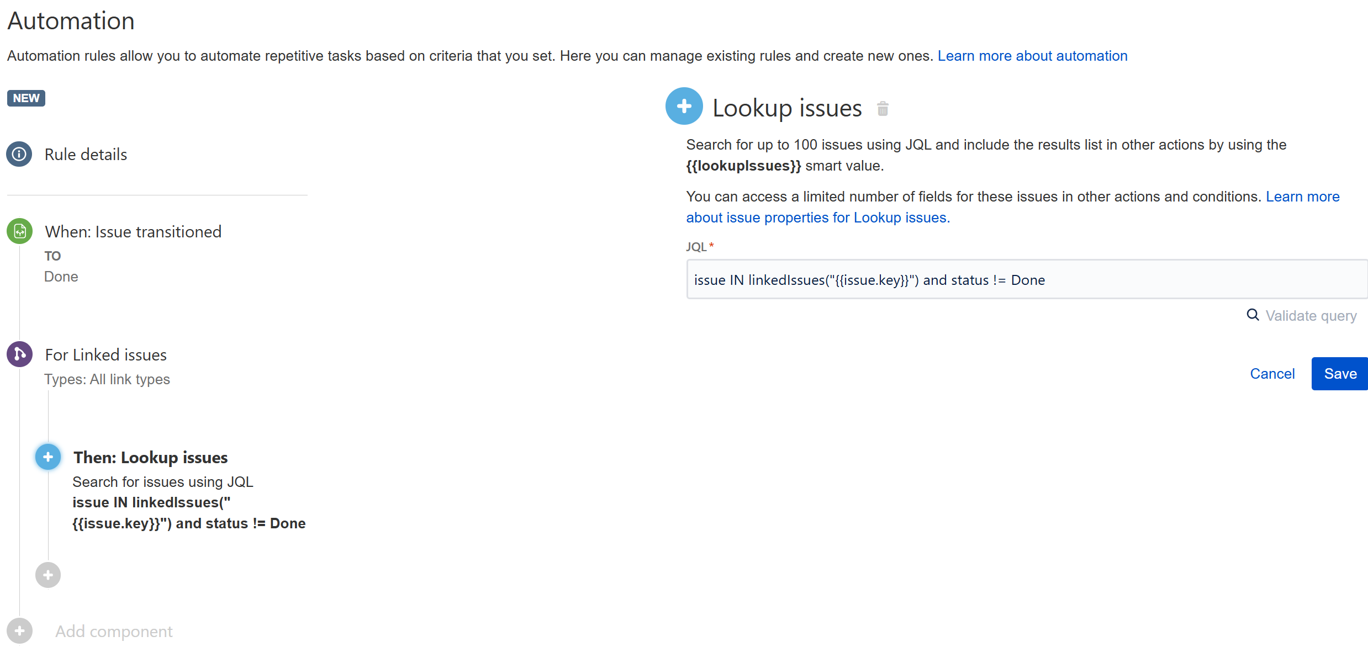Delete Lookup issues via trash icon

click(x=883, y=109)
